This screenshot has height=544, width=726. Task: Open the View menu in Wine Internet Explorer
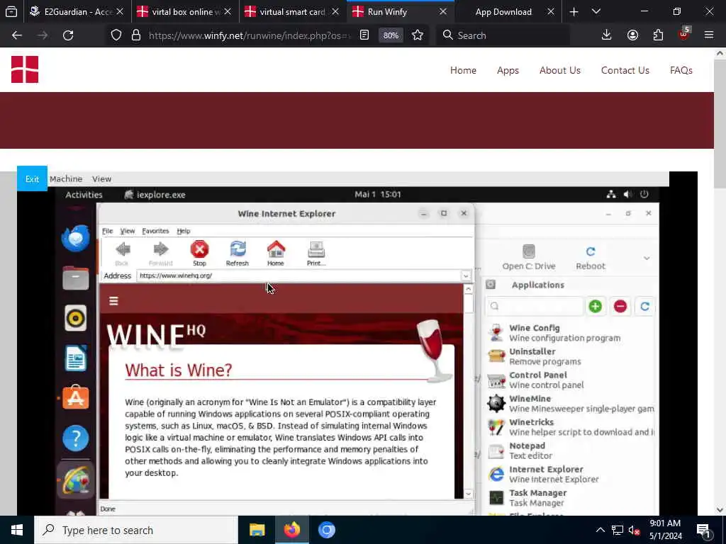click(128, 231)
